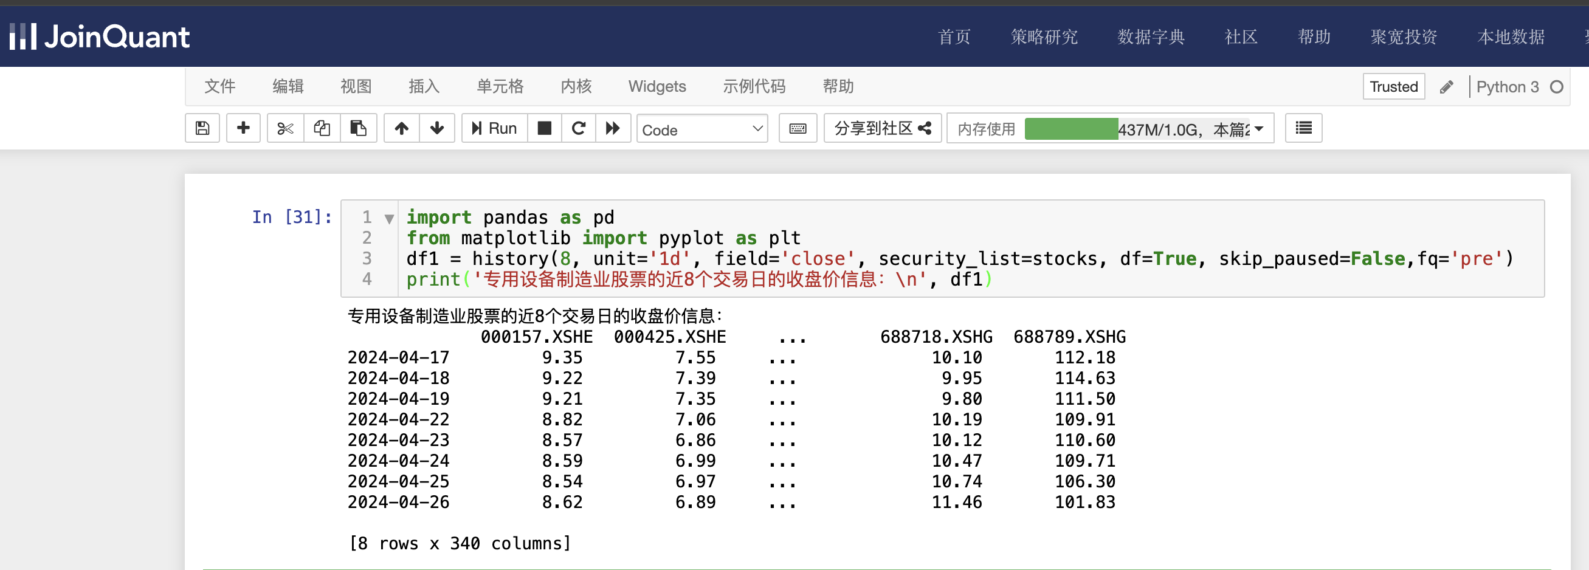Open the command palette keyboard icon
Image resolution: width=1589 pixels, height=570 pixels.
(x=798, y=128)
